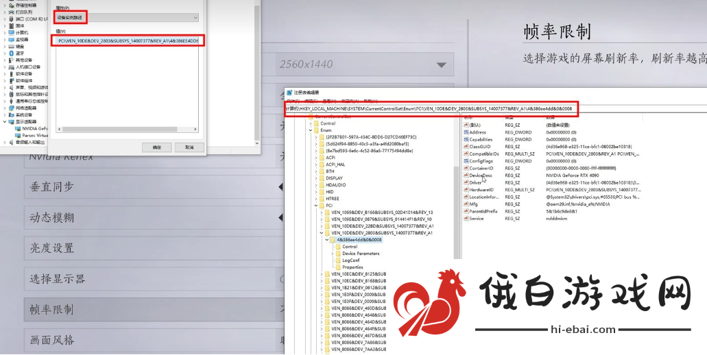Expand the VEN_10DE&DEV_22BD registry key
707x355 pixels.
pos(321,226)
